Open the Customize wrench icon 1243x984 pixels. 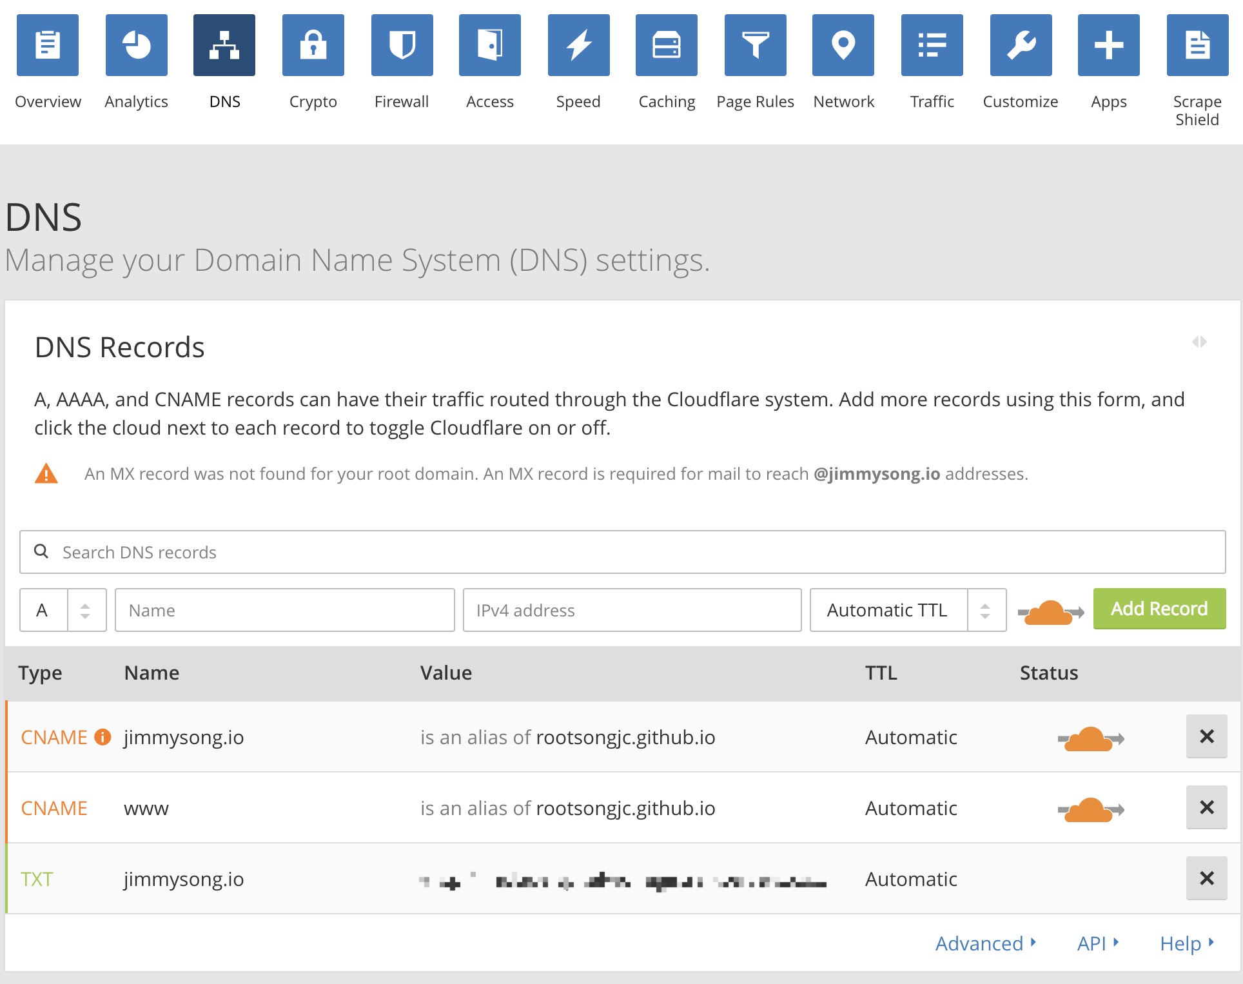[1021, 45]
